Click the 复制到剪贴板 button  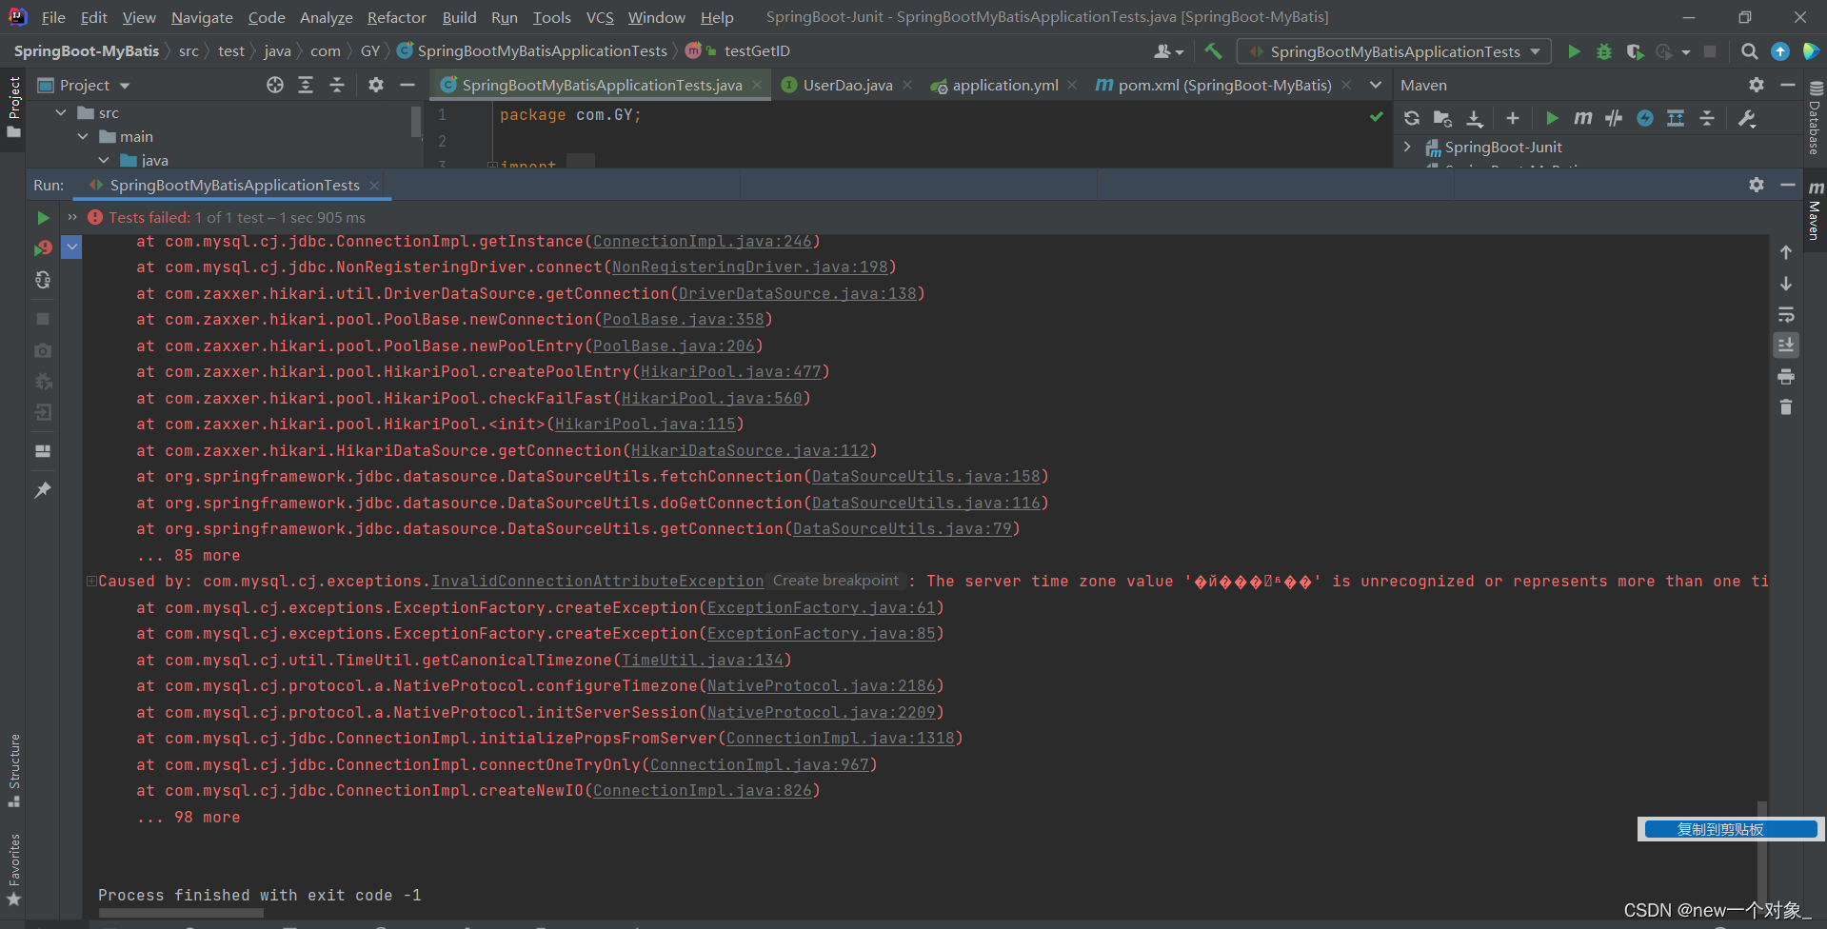coord(1730,829)
